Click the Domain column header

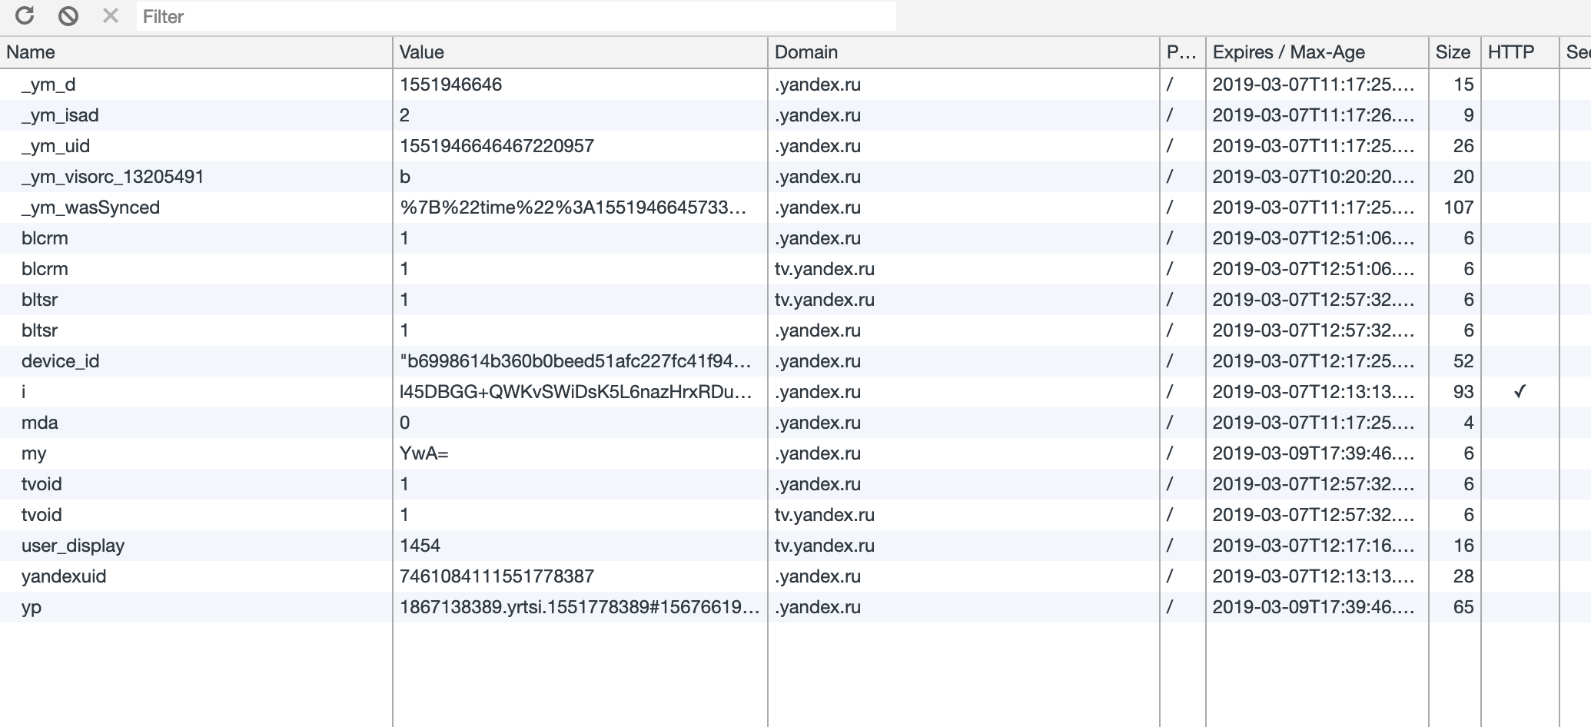point(805,51)
